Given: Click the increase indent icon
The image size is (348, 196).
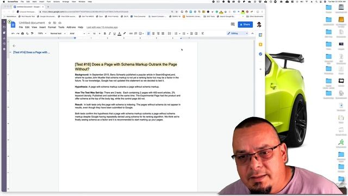Looking at the screenshot, I should (196, 33).
